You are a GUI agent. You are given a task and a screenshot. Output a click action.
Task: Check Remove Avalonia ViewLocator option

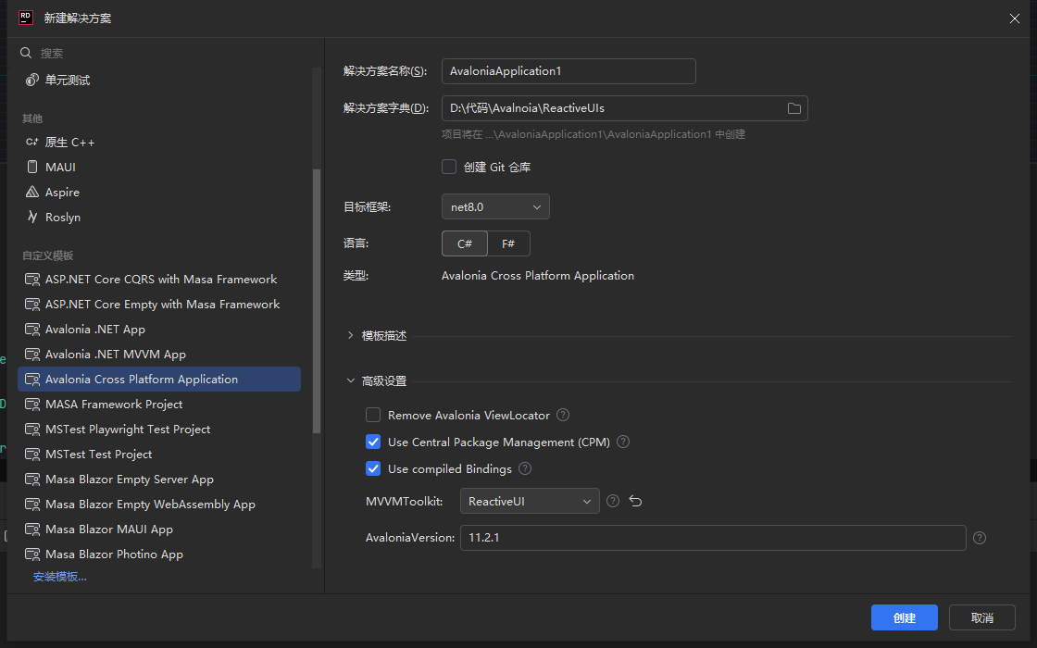tap(373, 415)
